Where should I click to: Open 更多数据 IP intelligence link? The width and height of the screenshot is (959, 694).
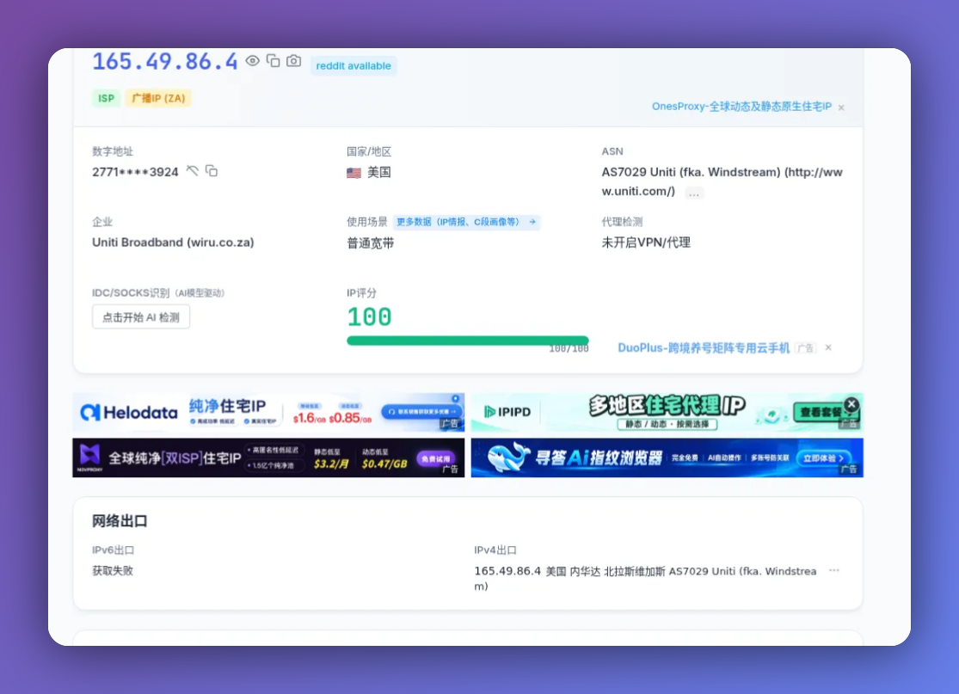tap(467, 222)
